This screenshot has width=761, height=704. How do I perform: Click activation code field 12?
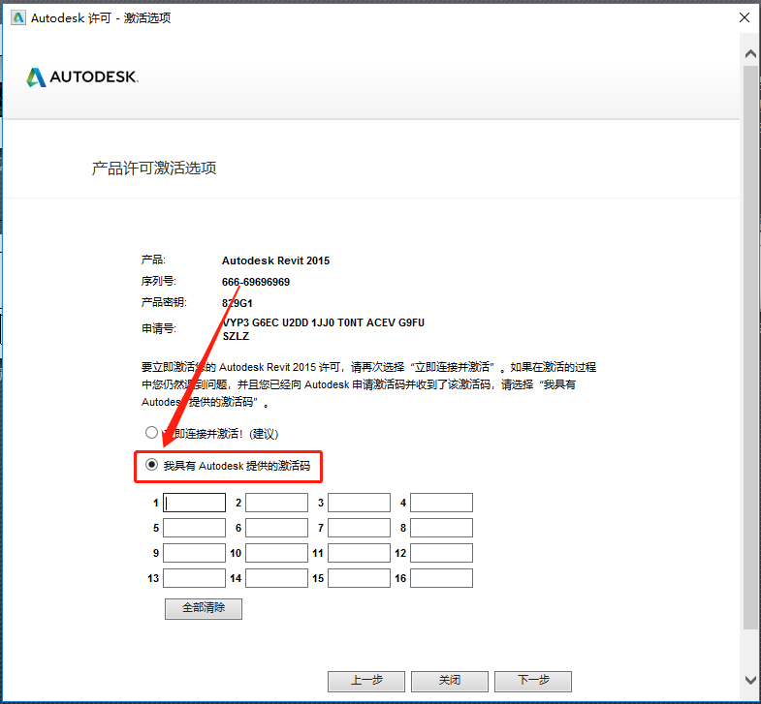click(442, 553)
